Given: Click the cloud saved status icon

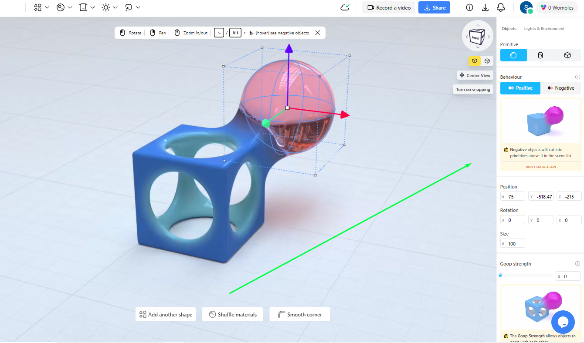Looking at the screenshot, I should (x=345, y=7).
